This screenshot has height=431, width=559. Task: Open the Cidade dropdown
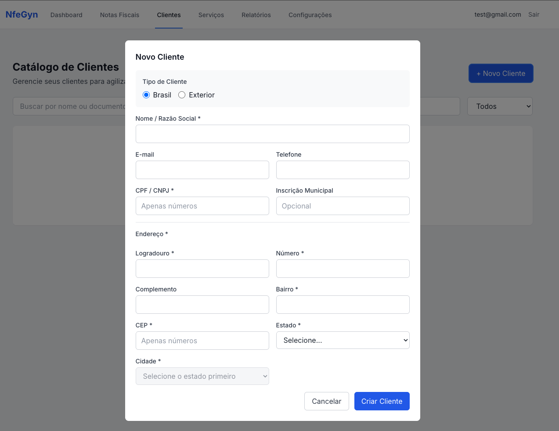[x=202, y=376]
